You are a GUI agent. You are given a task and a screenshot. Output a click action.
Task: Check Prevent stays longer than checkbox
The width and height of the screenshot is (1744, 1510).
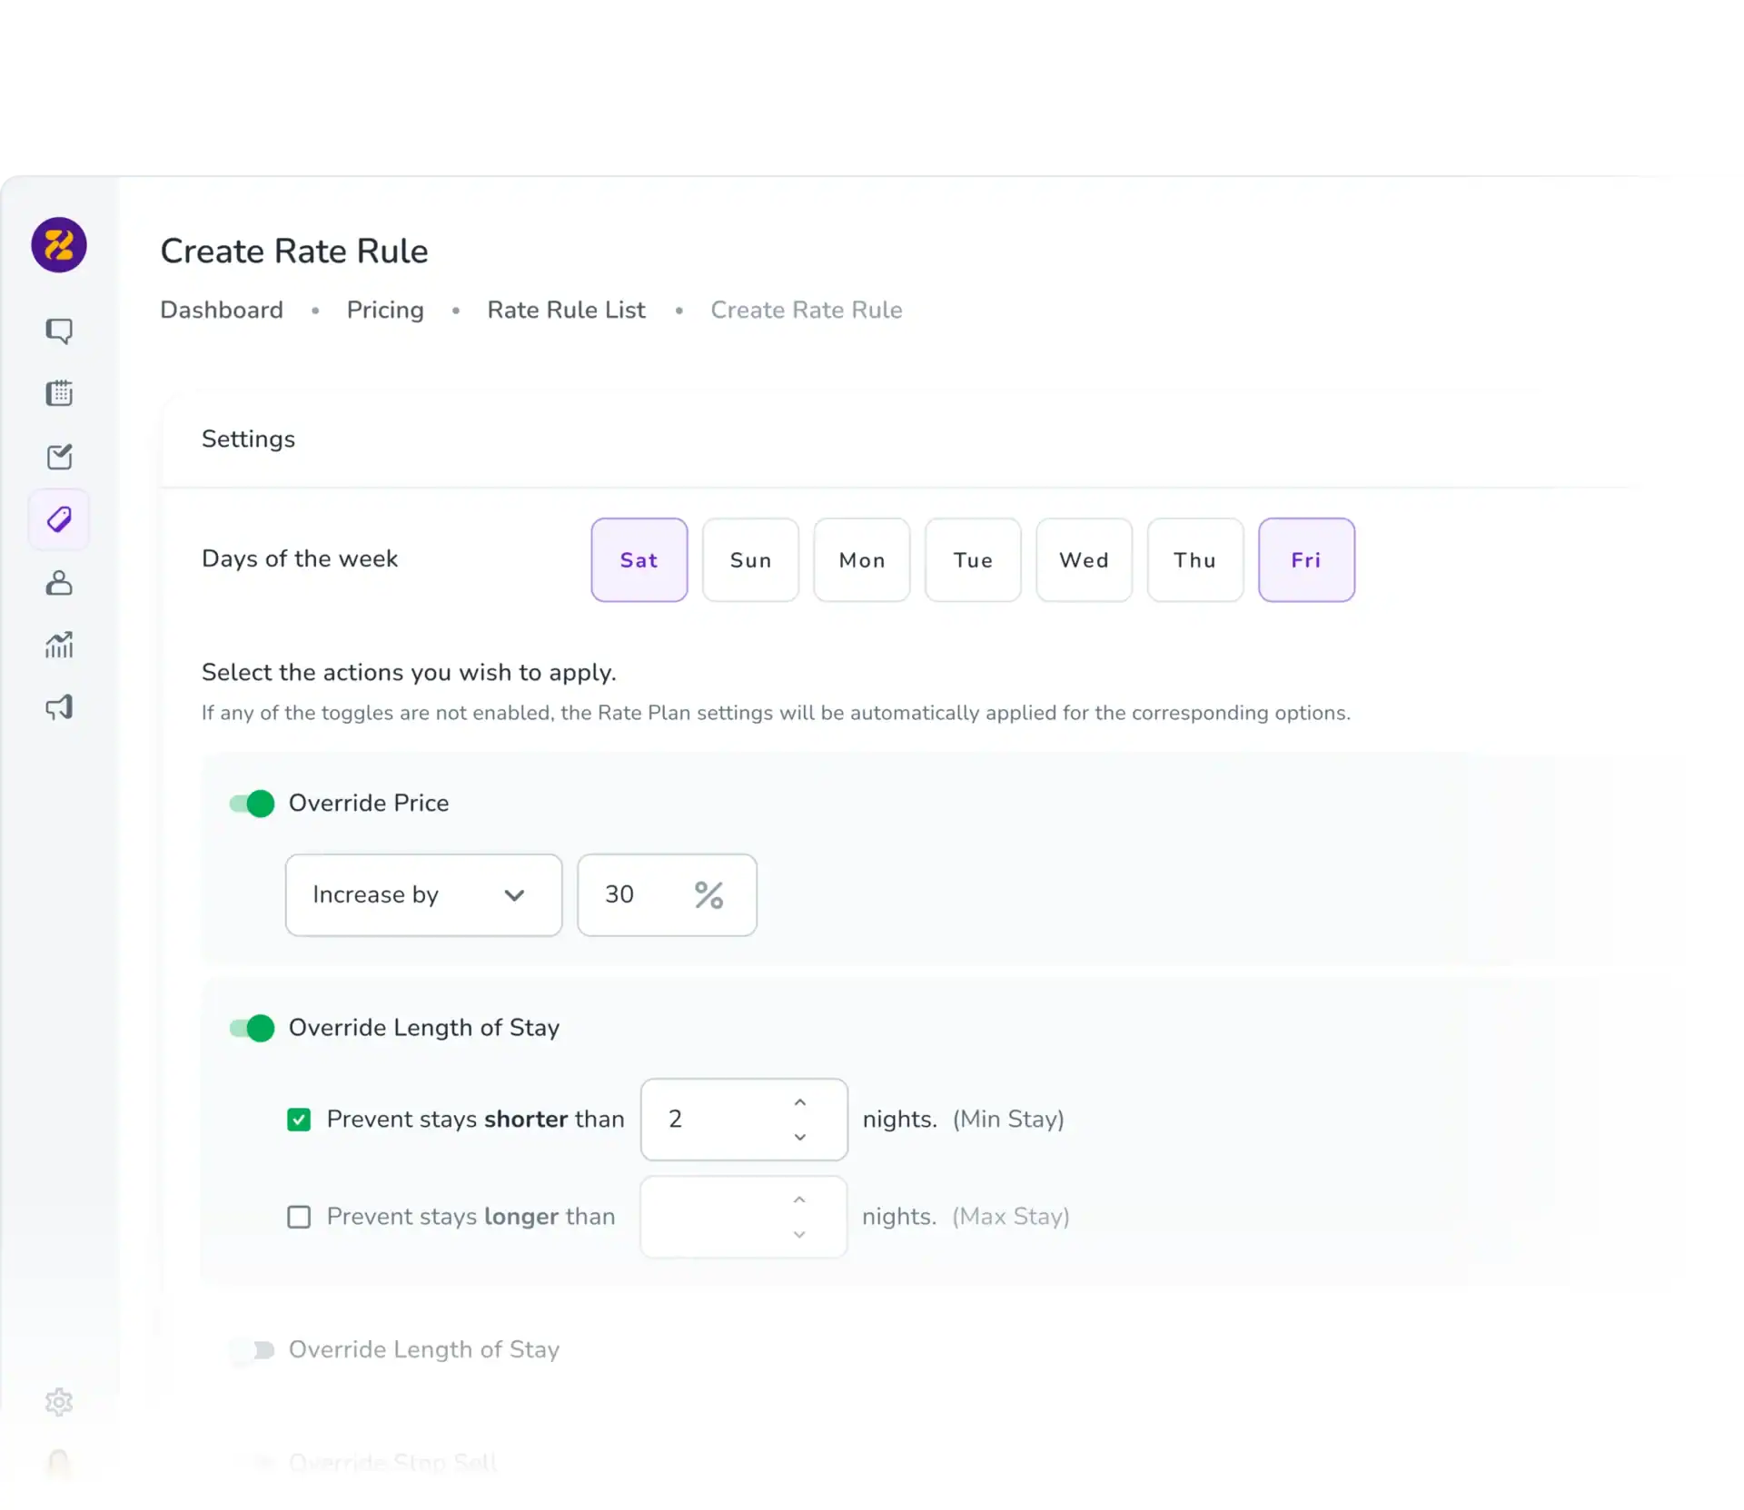point(299,1217)
